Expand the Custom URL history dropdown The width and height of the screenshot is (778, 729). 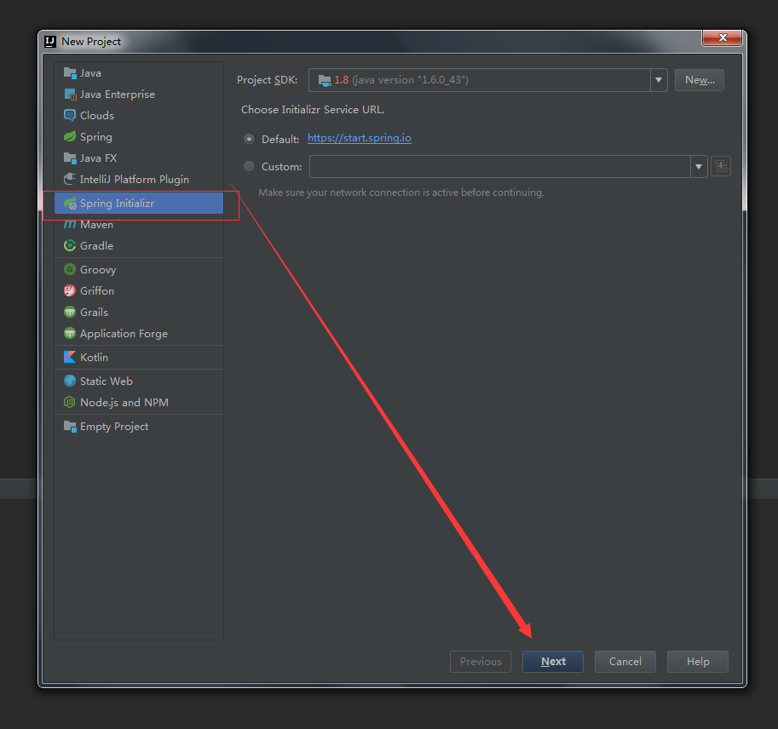coord(699,167)
